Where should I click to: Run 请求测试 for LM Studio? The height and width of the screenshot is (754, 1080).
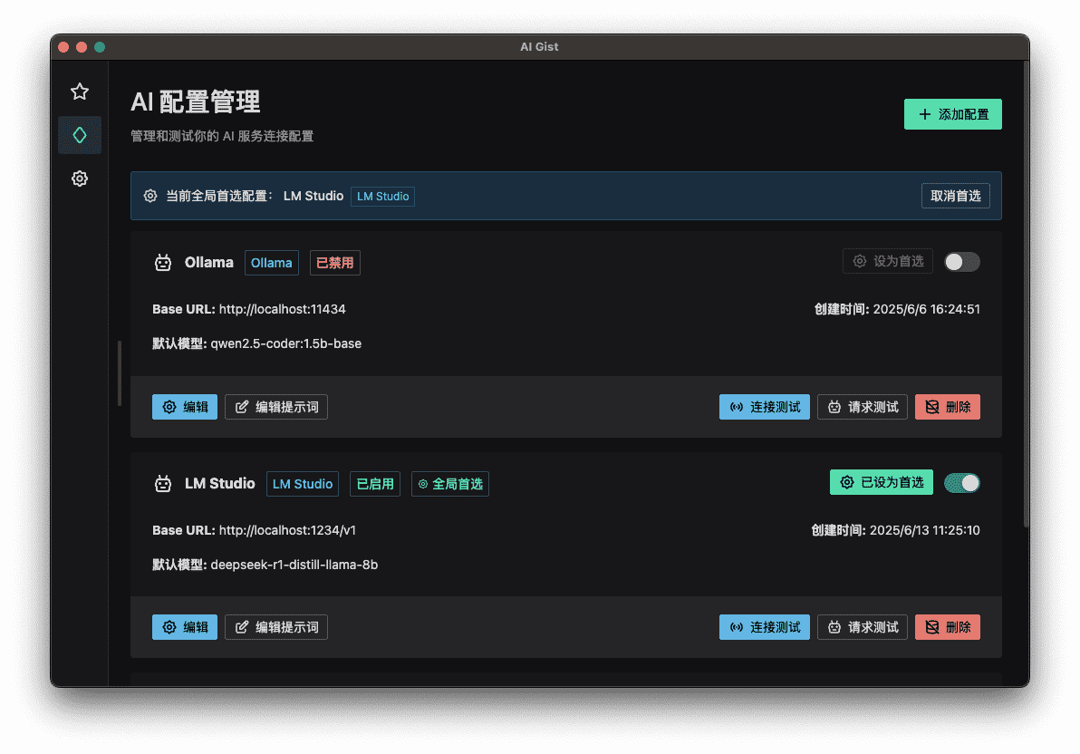coord(863,627)
